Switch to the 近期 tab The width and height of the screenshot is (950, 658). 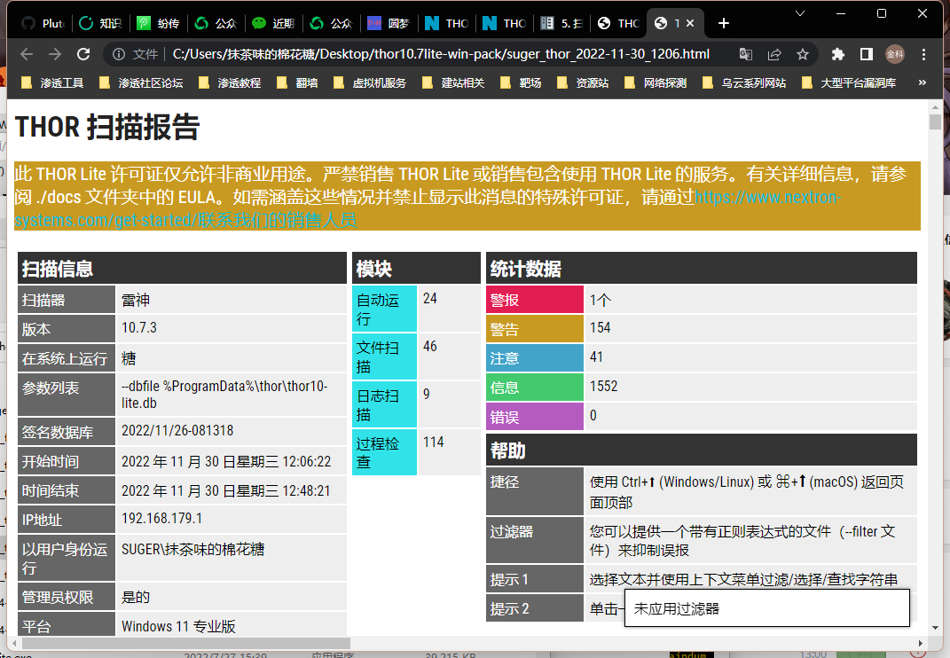pos(273,23)
